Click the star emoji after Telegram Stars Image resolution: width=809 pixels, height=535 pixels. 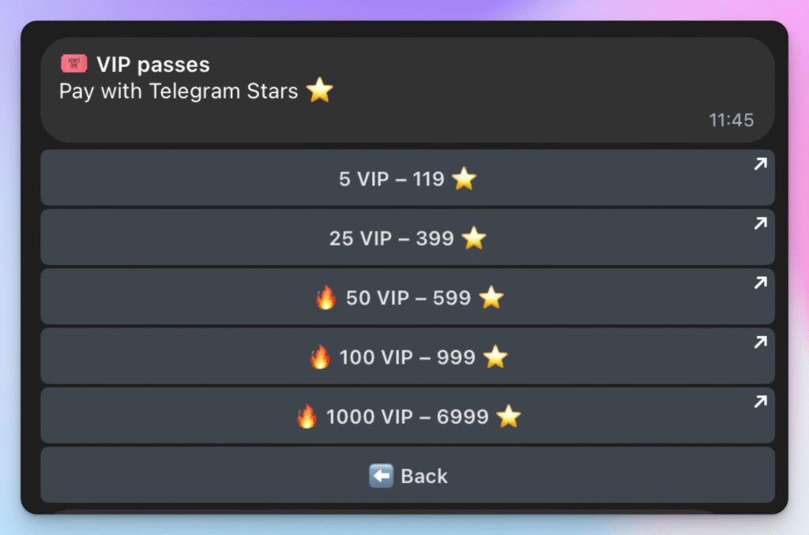(x=319, y=91)
